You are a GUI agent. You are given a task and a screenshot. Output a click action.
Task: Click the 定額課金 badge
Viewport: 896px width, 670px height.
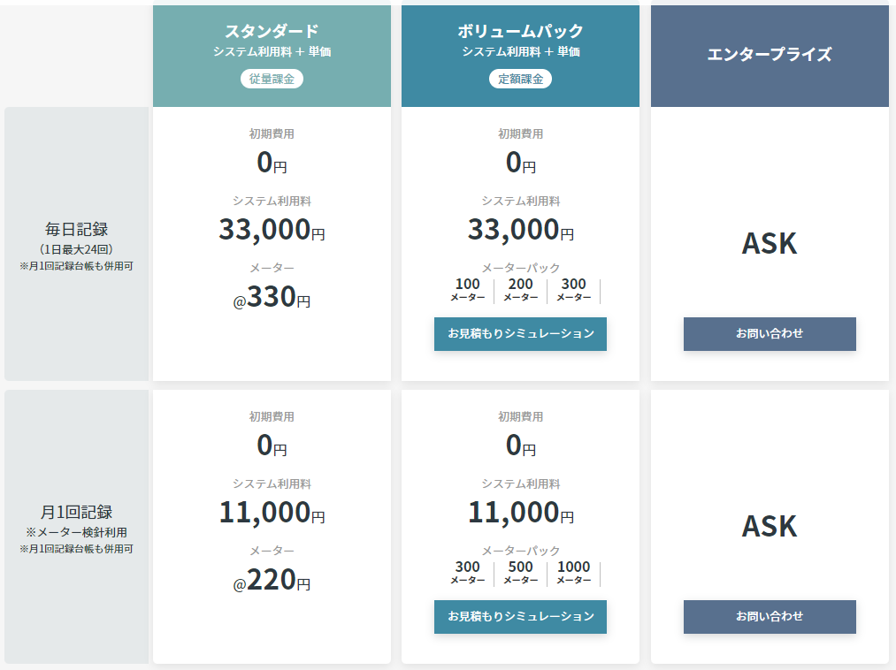tap(520, 79)
